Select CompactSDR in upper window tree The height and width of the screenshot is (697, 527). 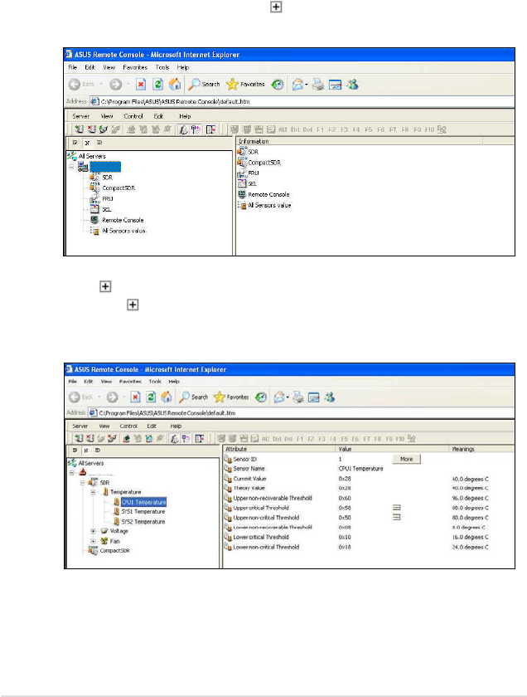[118, 188]
